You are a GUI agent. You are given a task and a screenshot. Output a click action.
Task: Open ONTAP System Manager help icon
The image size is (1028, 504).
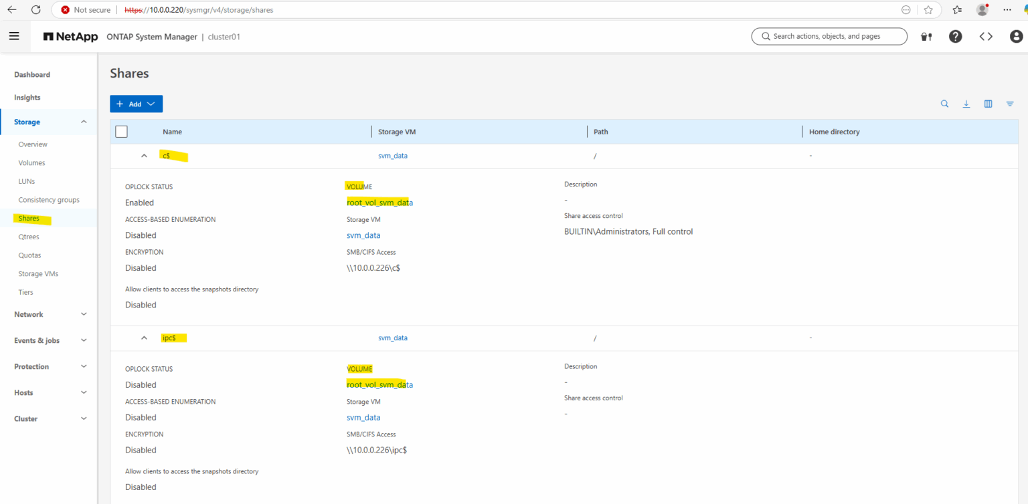click(955, 36)
